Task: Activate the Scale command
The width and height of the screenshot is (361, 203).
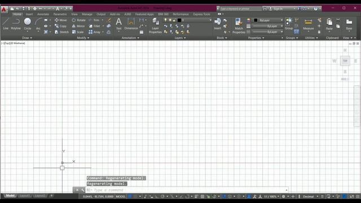Action: 78,32
